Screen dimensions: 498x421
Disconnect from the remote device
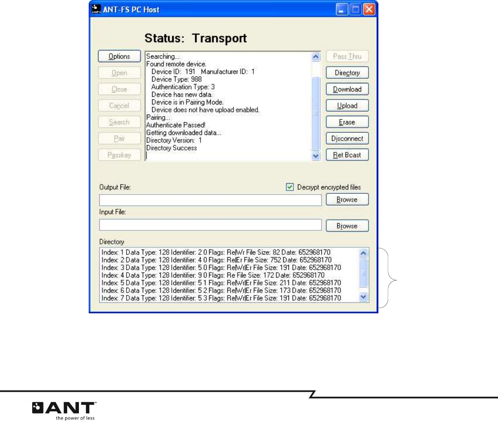347,138
